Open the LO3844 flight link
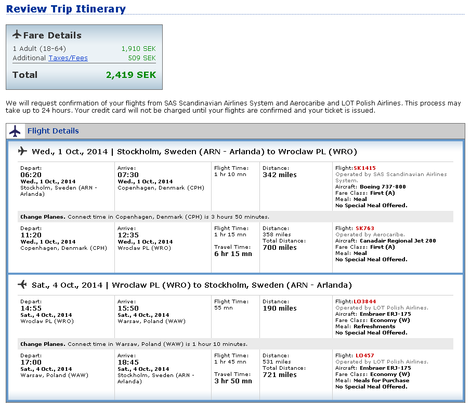 364,302
